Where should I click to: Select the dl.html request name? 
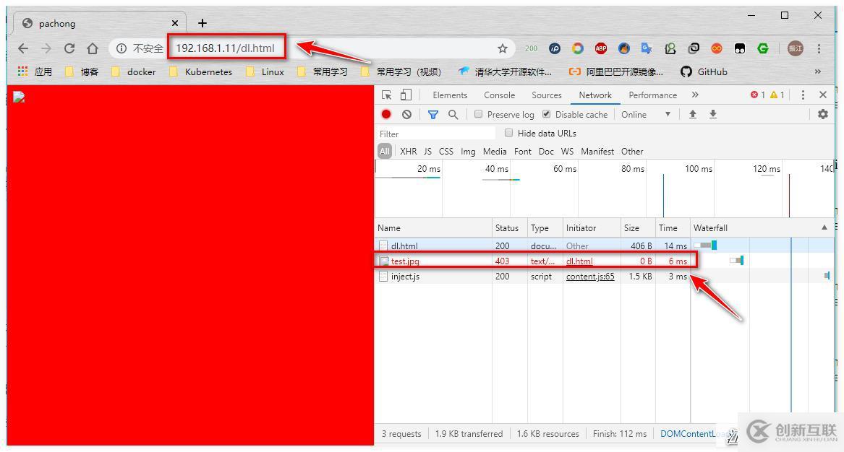pyautogui.click(x=404, y=245)
